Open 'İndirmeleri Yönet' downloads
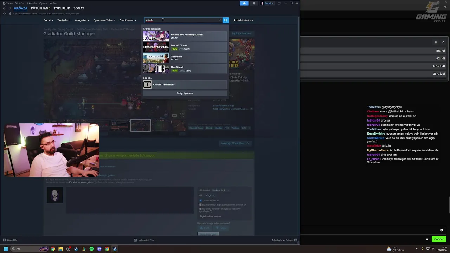The width and height of the screenshot is (450, 253). (x=144, y=240)
